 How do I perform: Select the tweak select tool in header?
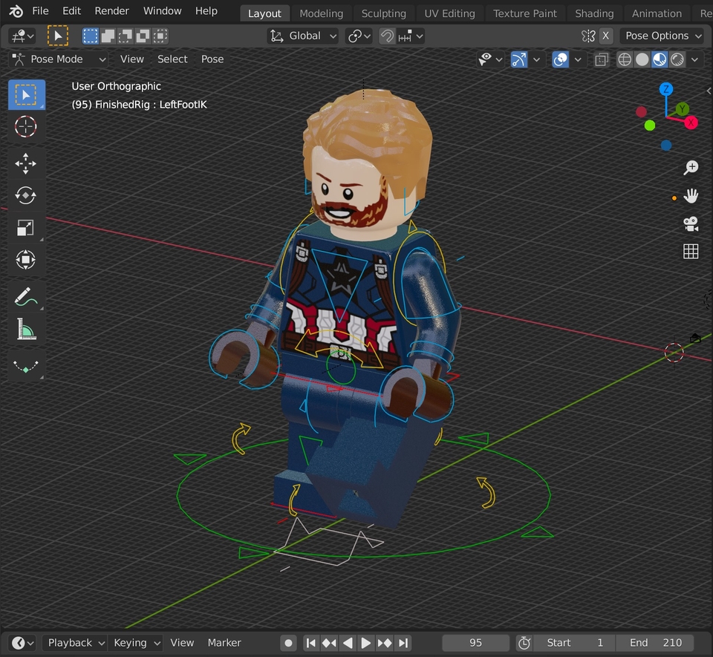58,36
